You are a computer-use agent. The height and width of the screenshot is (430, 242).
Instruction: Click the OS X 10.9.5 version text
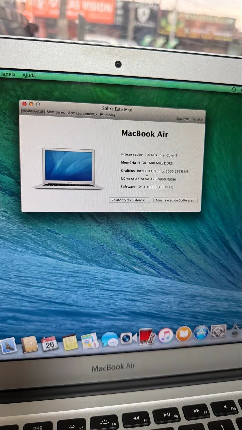pyautogui.click(x=156, y=187)
